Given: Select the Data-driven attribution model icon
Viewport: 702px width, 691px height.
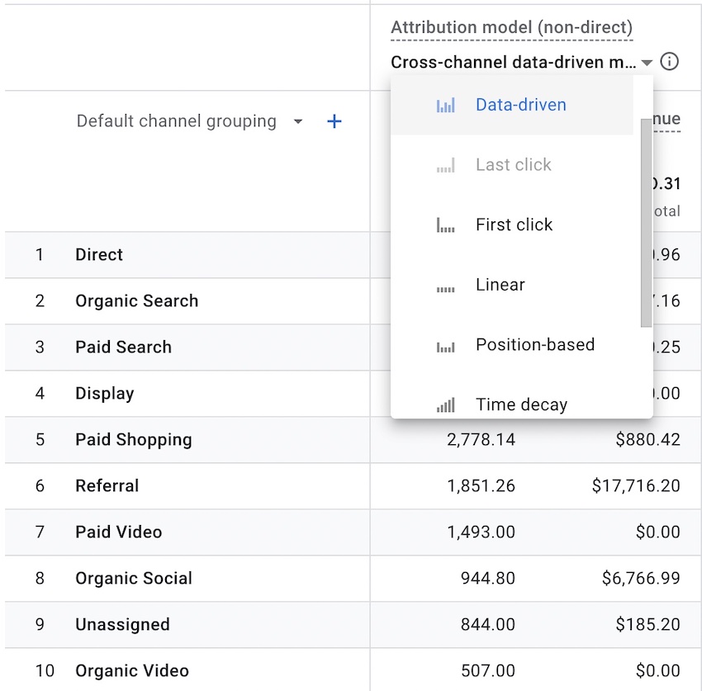Looking at the screenshot, I should click(x=447, y=105).
